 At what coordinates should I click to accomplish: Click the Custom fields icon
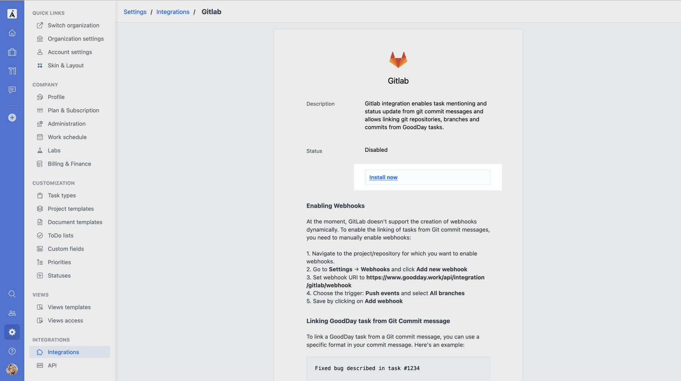40,249
